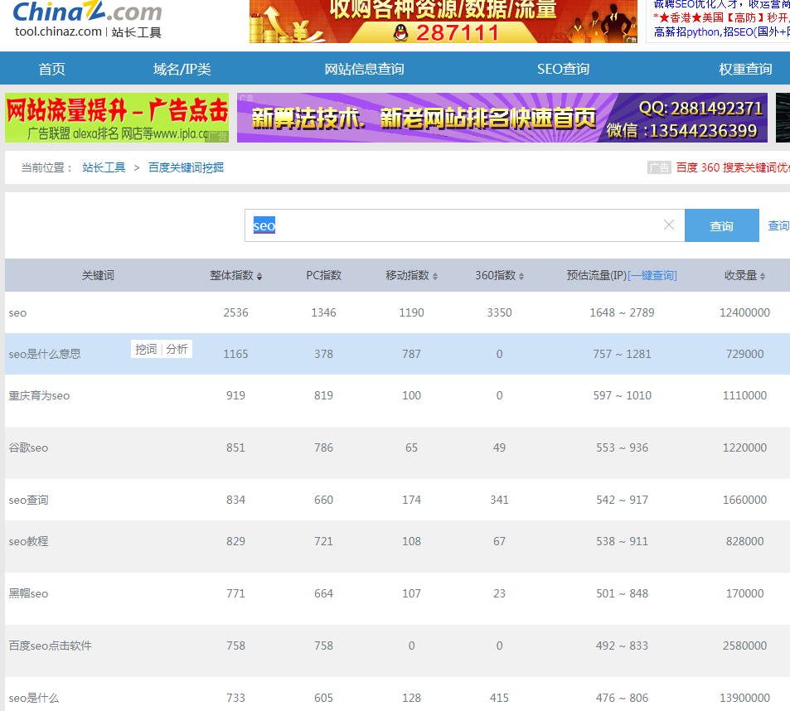Click the 360指数 value '415'
The width and height of the screenshot is (790, 711).
tap(499, 698)
